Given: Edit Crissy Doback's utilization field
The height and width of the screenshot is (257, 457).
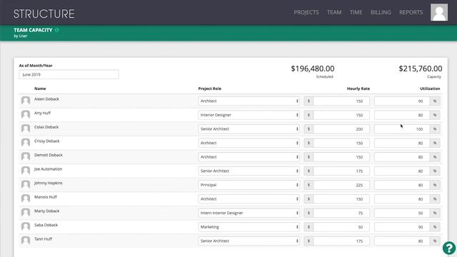Looking at the screenshot, I should (402, 143).
